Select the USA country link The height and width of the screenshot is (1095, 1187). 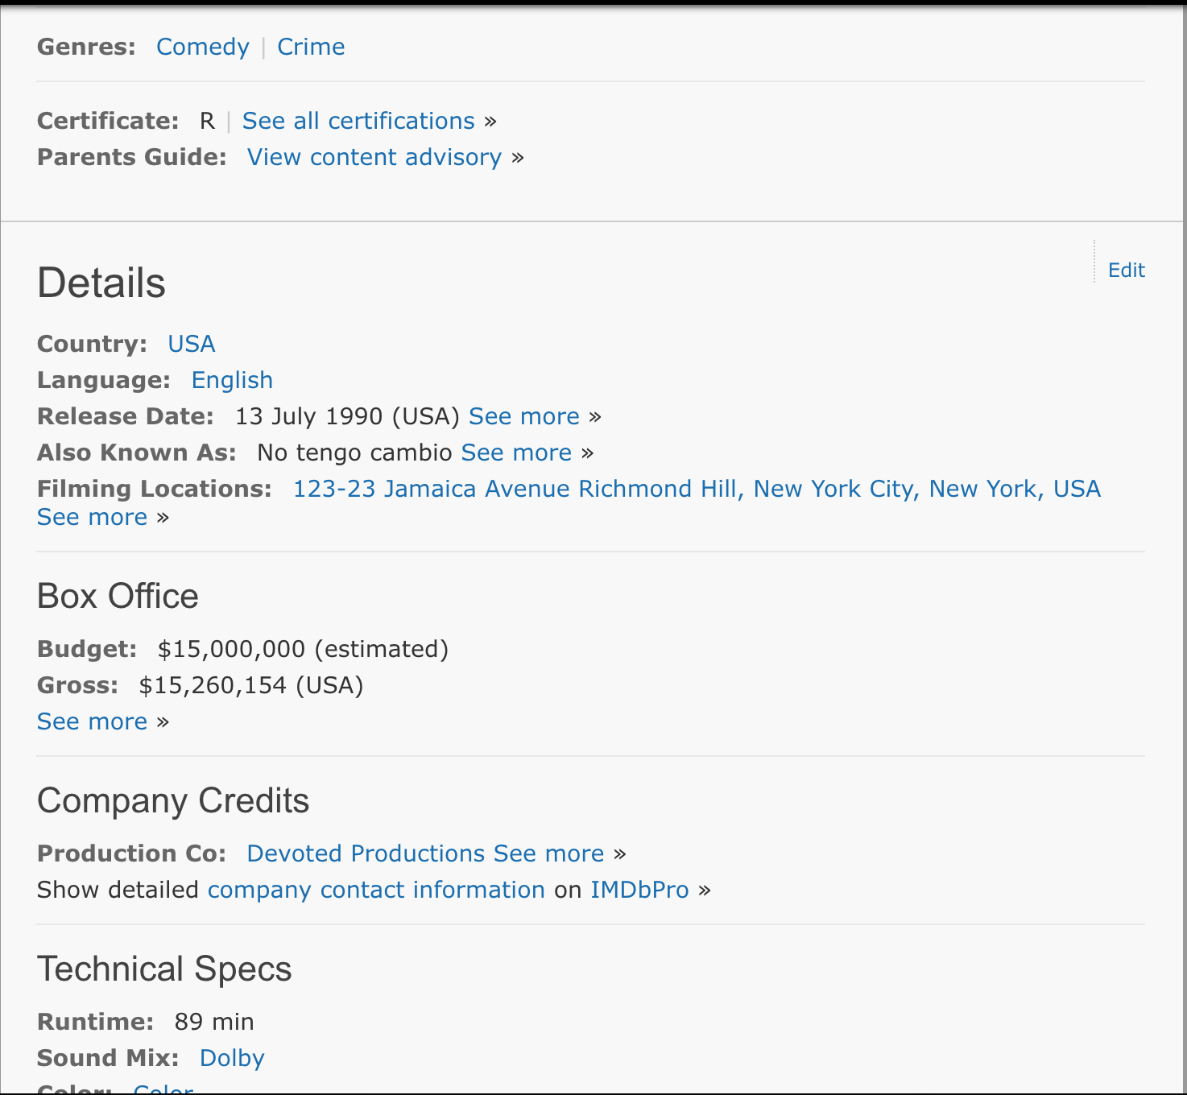(191, 344)
